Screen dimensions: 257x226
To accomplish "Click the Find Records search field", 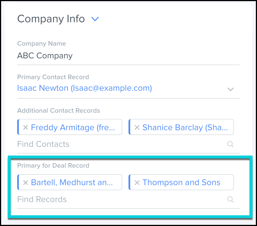I will click(112, 200).
